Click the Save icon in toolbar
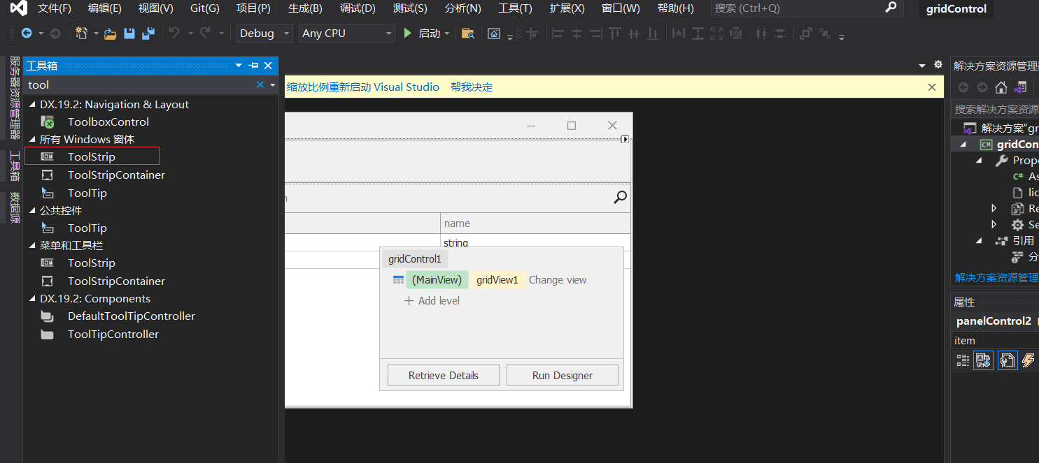This screenshot has height=463, width=1039. pyautogui.click(x=129, y=33)
